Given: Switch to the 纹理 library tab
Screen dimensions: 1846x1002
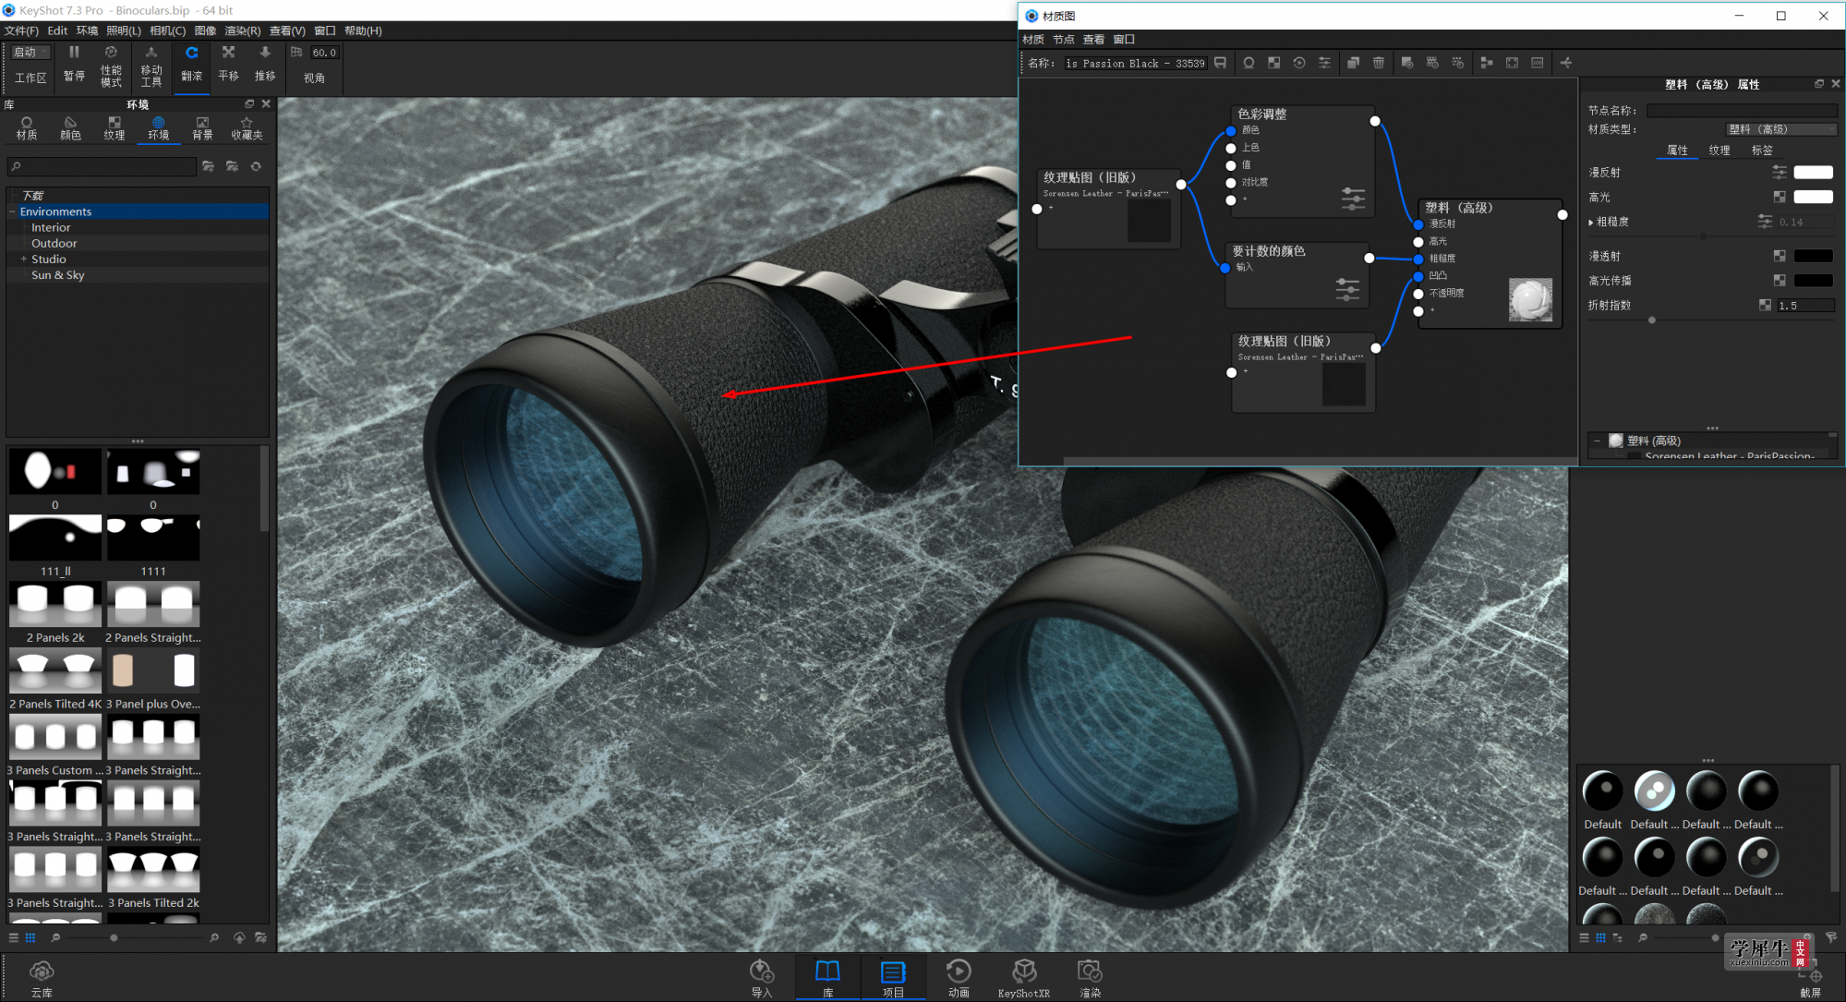Looking at the screenshot, I should (x=115, y=128).
